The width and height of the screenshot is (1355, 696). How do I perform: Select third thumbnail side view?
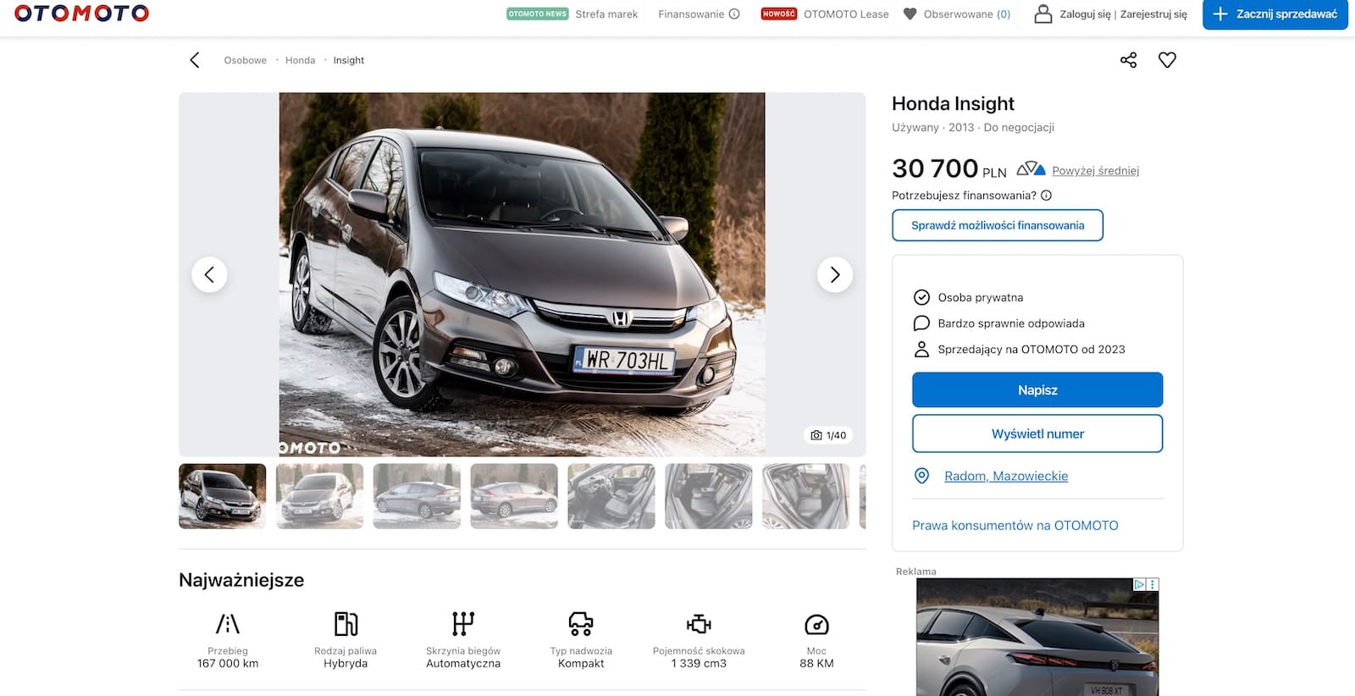tap(417, 496)
